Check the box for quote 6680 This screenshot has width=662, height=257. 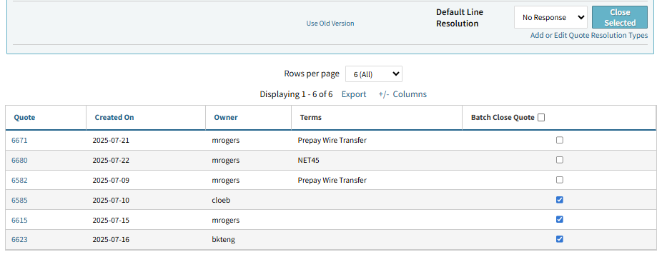point(559,160)
